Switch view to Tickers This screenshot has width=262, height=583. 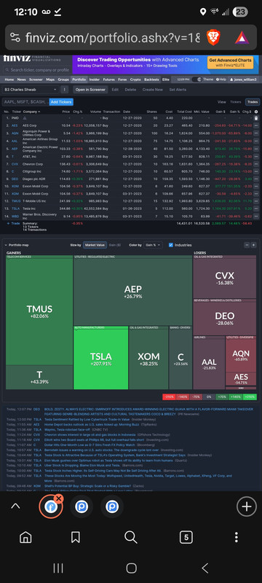(235, 102)
